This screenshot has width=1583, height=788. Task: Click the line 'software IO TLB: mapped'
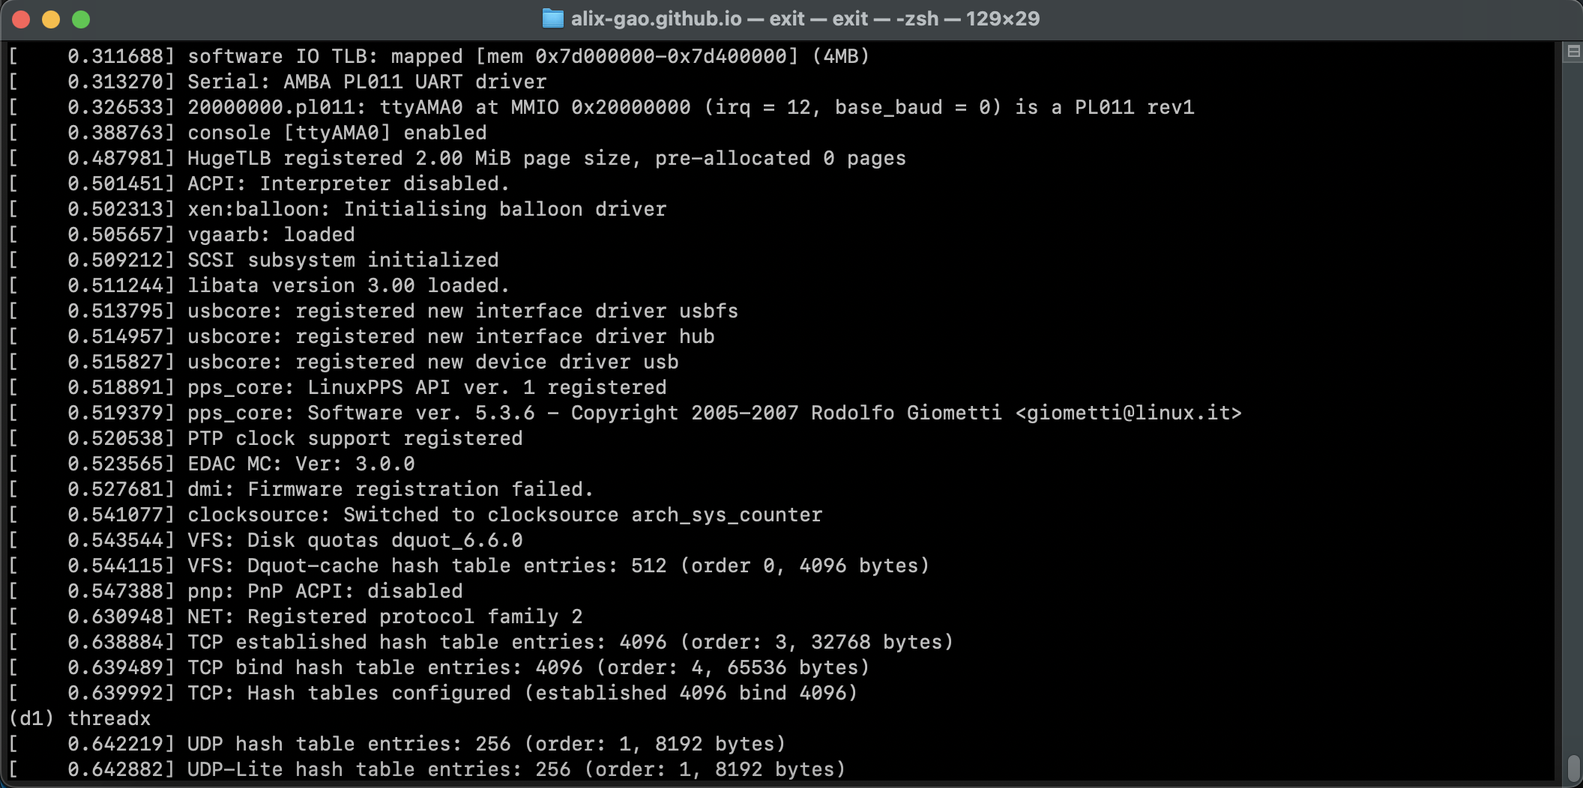tap(439, 56)
